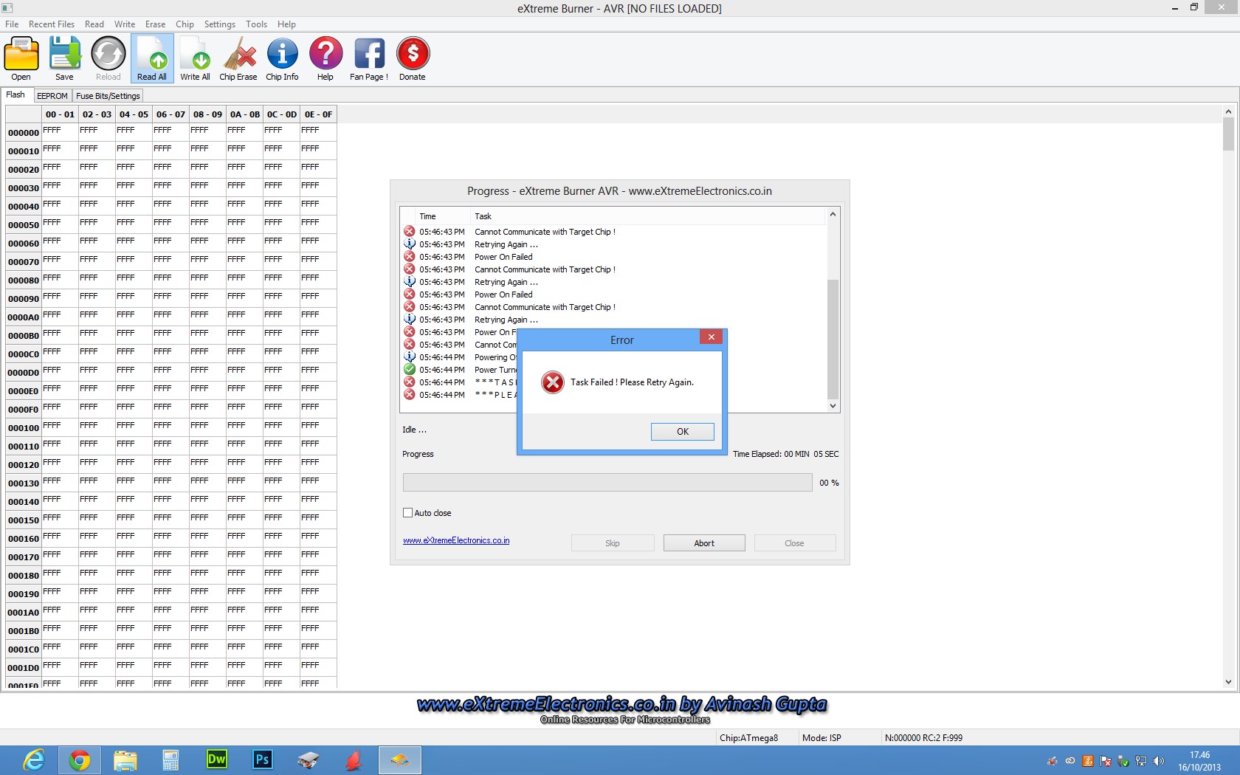Select the Flash tab

click(x=16, y=95)
